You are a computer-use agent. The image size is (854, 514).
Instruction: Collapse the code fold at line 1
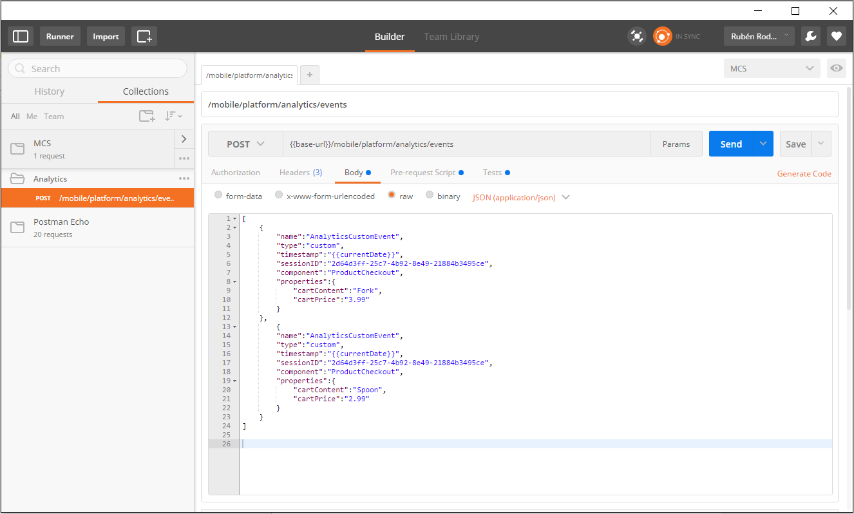(x=235, y=218)
